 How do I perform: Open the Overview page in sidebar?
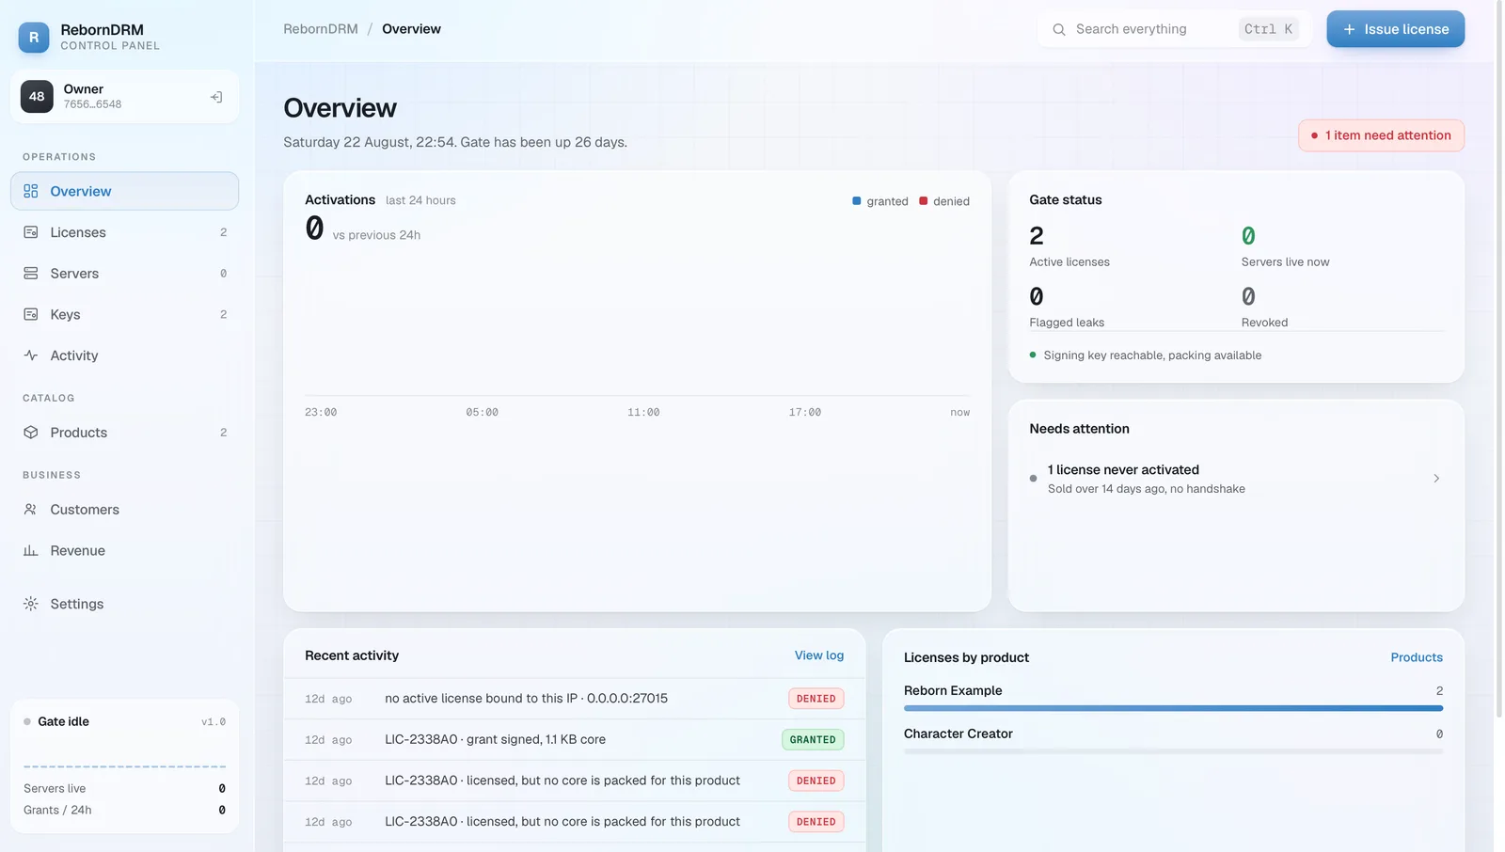tap(124, 191)
